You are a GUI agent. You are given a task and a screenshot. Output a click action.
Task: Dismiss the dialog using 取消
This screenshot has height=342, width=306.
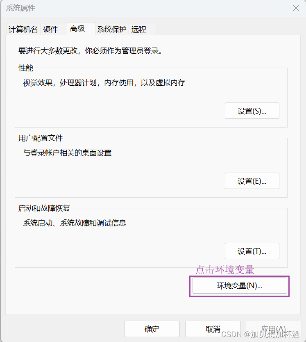212,328
